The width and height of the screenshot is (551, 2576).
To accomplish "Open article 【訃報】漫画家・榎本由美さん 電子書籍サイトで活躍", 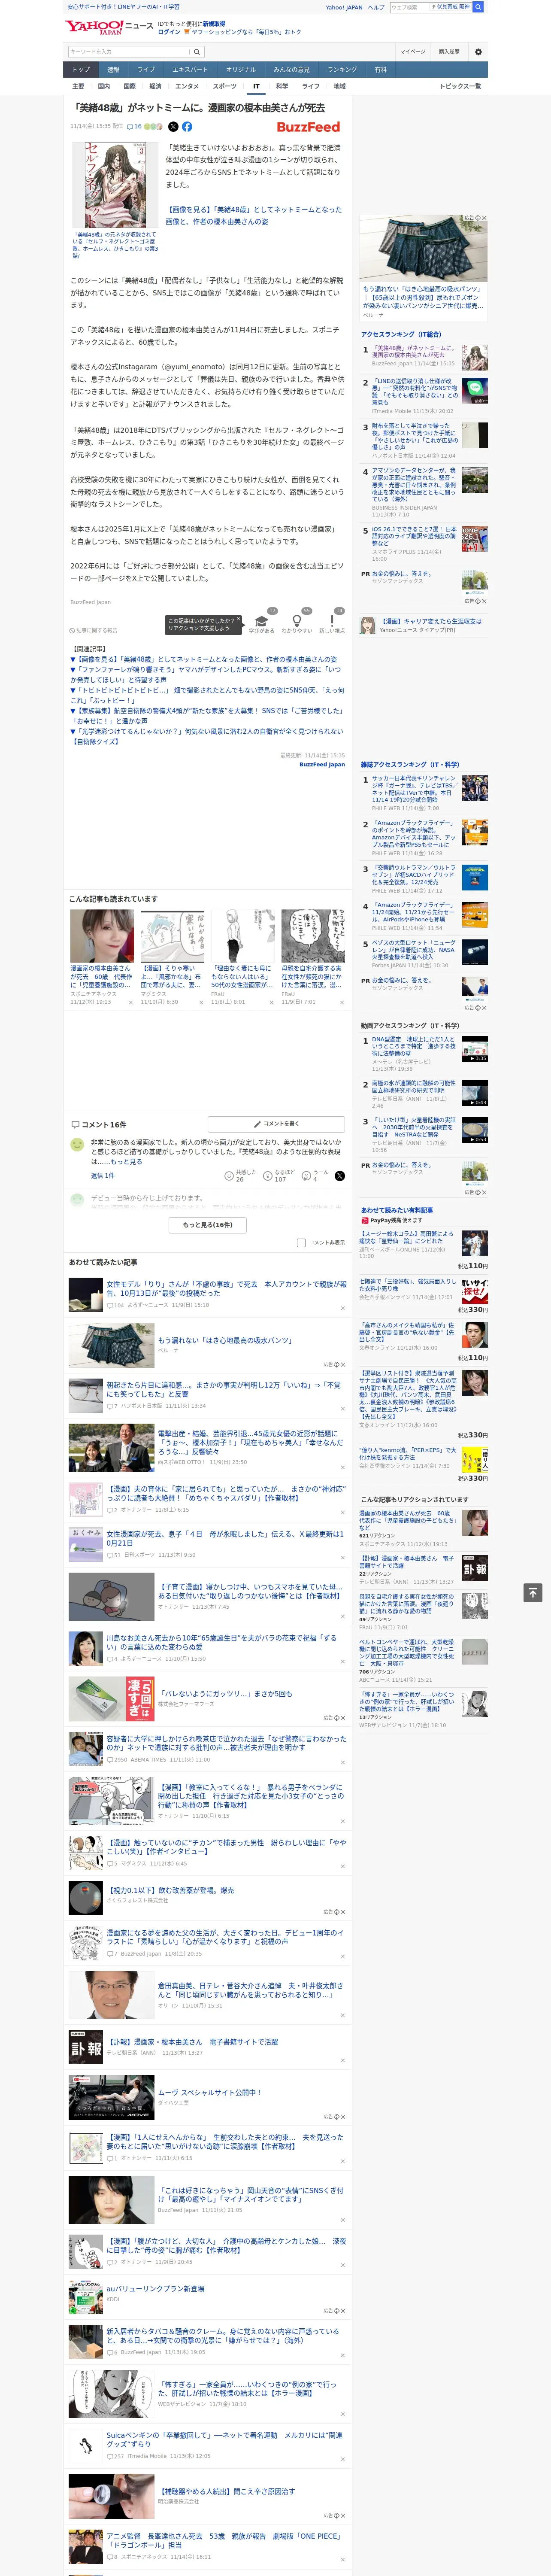I will pyautogui.click(x=193, y=2042).
